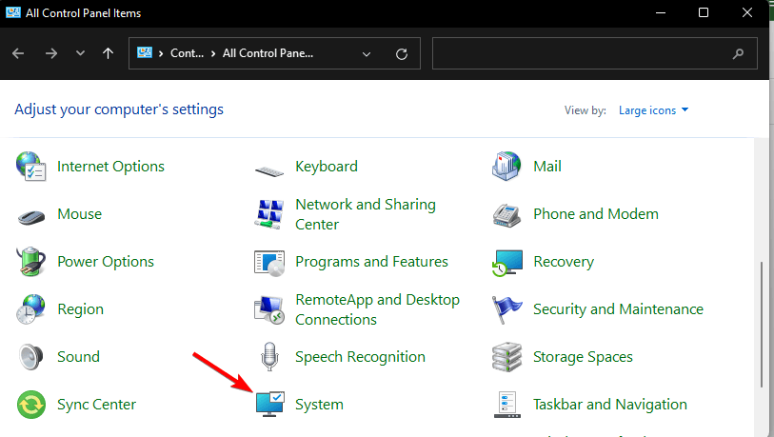This screenshot has height=437, width=774.
Task: Open the Taskbar and Navigation link
Action: point(609,404)
